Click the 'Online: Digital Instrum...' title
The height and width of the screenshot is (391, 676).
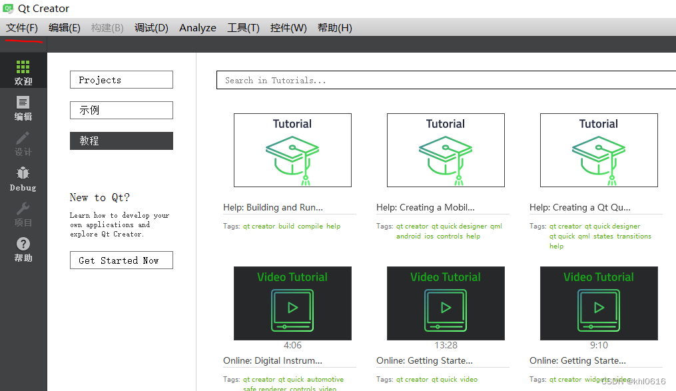tap(272, 360)
